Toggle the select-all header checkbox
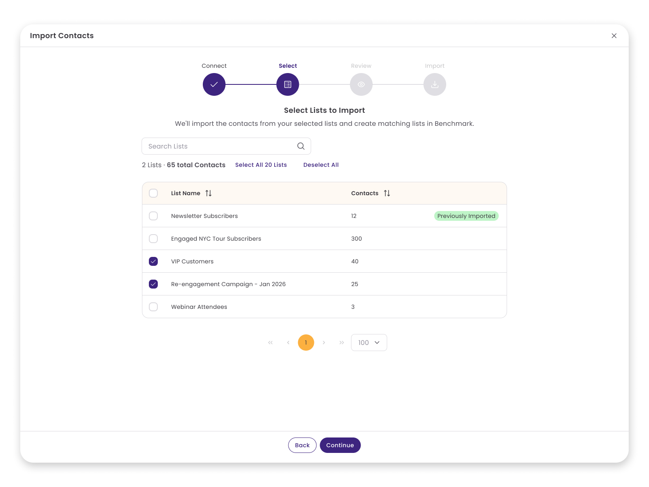This screenshot has width=649, height=487. coord(153,193)
